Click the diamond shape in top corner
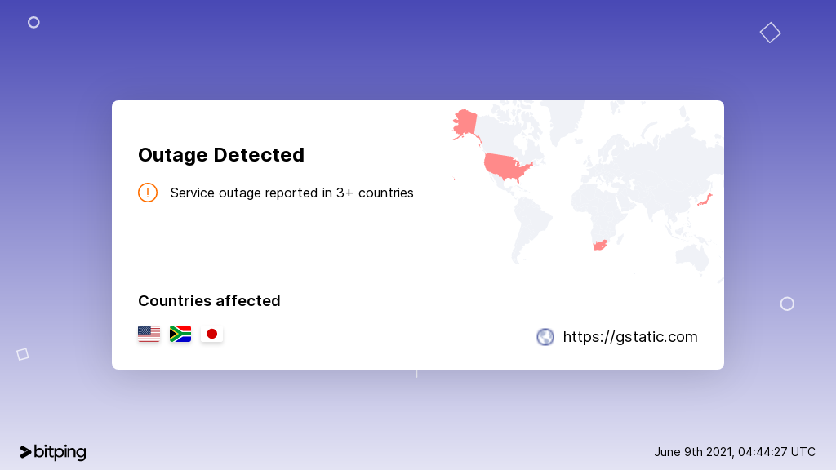This screenshot has width=836, height=470. click(770, 33)
